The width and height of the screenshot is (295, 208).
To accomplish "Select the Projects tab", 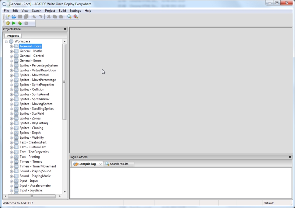I will (x=13, y=35).
